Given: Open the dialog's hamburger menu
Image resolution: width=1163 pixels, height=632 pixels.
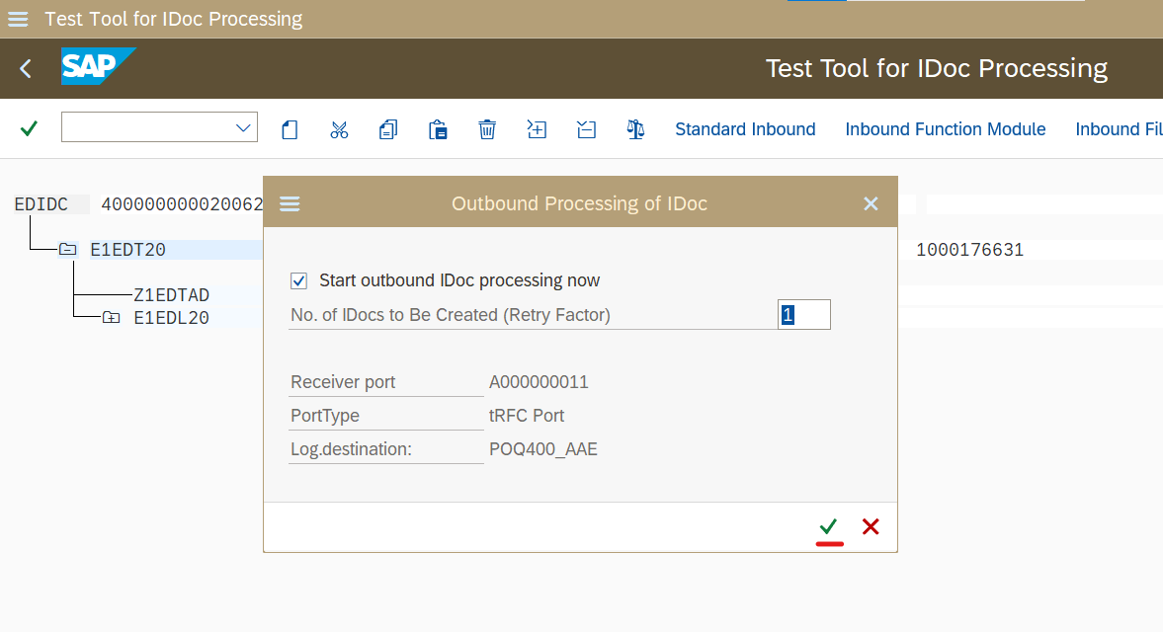Looking at the screenshot, I should coord(290,203).
